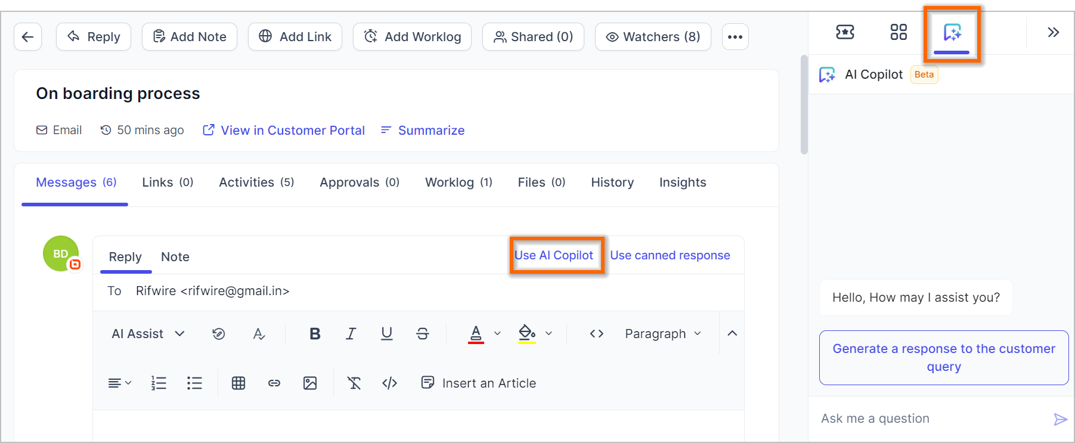Toggle italic formatting
Image resolution: width=1075 pixels, height=443 pixels.
point(351,334)
